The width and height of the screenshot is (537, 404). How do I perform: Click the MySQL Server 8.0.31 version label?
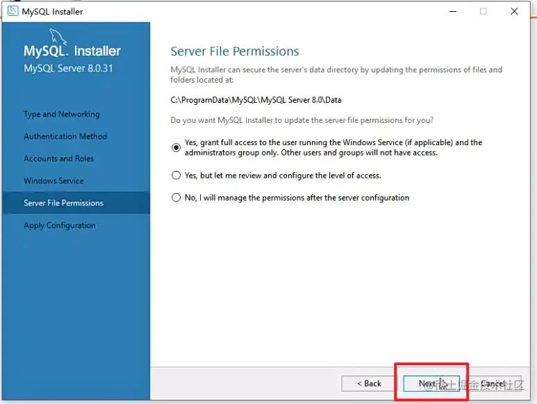68,69
